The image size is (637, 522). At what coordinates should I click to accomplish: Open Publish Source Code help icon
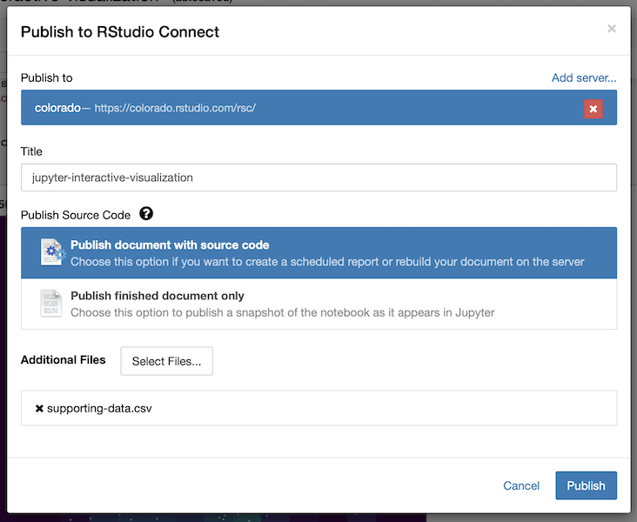(x=146, y=214)
